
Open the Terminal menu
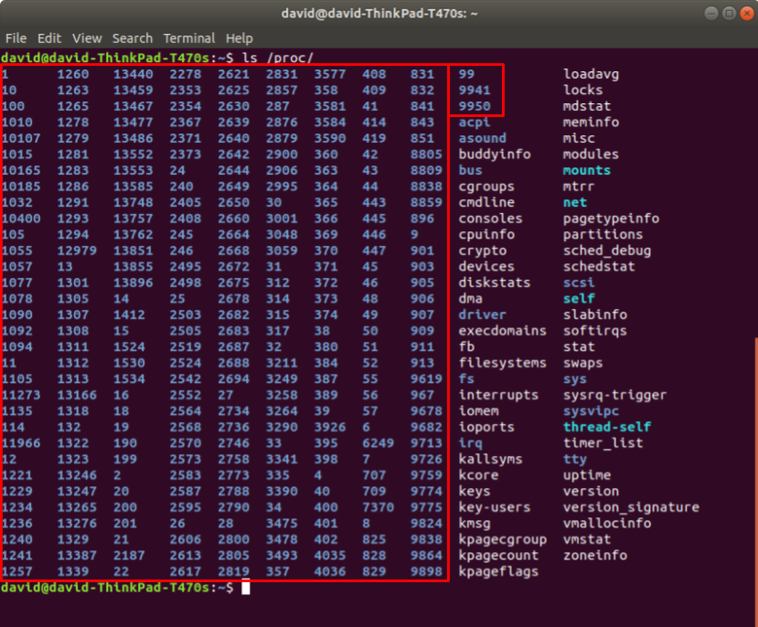[189, 38]
